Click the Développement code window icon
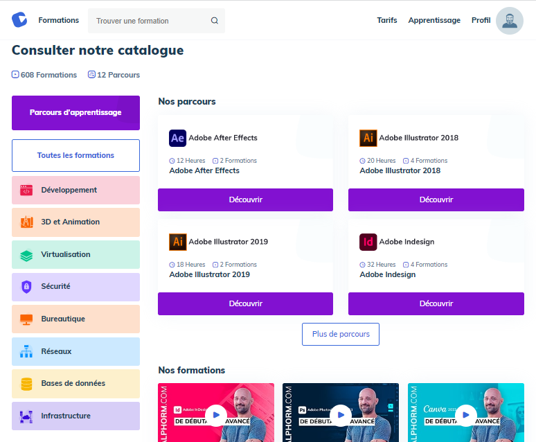Image resolution: width=536 pixels, height=442 pixels. click(26, 191)
